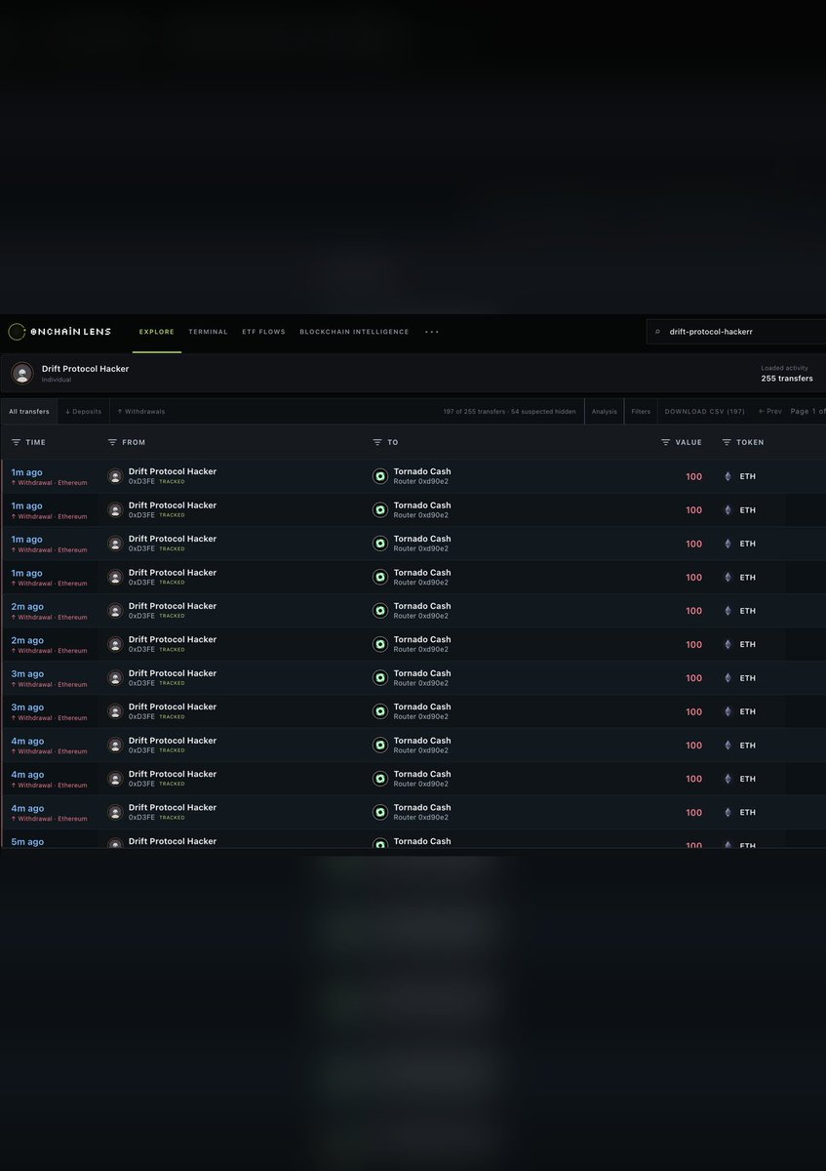Go to Blockchain Intelligence section

click(354, 332)
